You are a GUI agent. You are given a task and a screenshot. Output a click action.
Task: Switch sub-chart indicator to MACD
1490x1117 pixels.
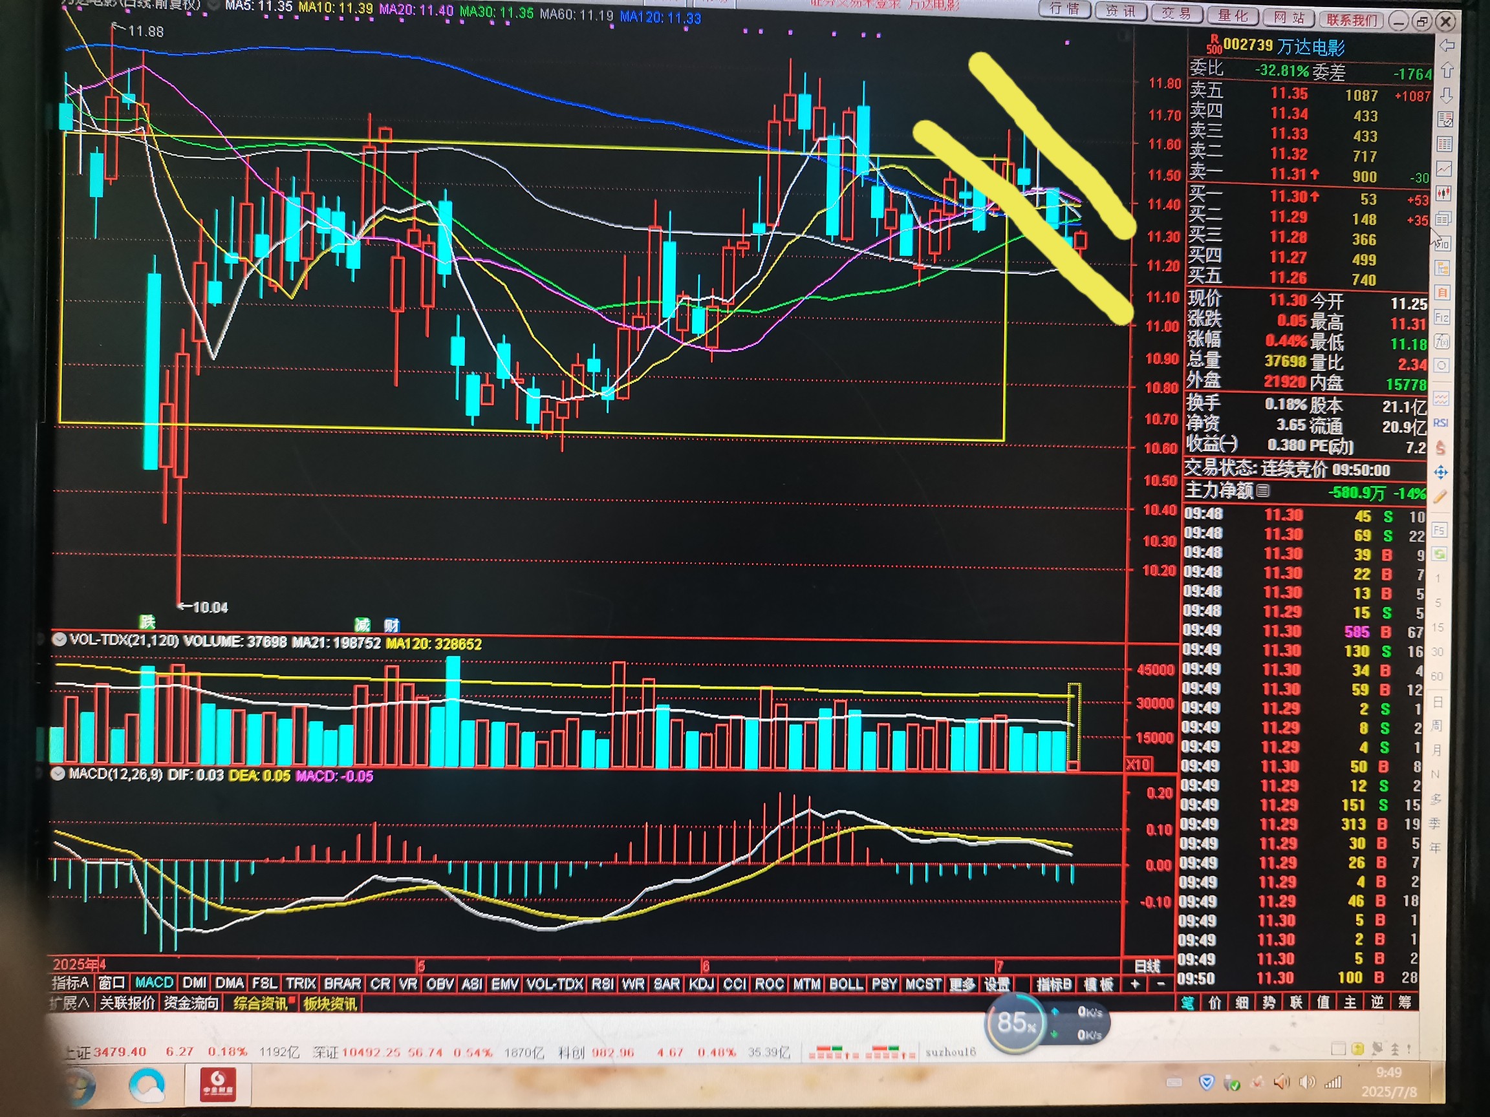point(155,983)
